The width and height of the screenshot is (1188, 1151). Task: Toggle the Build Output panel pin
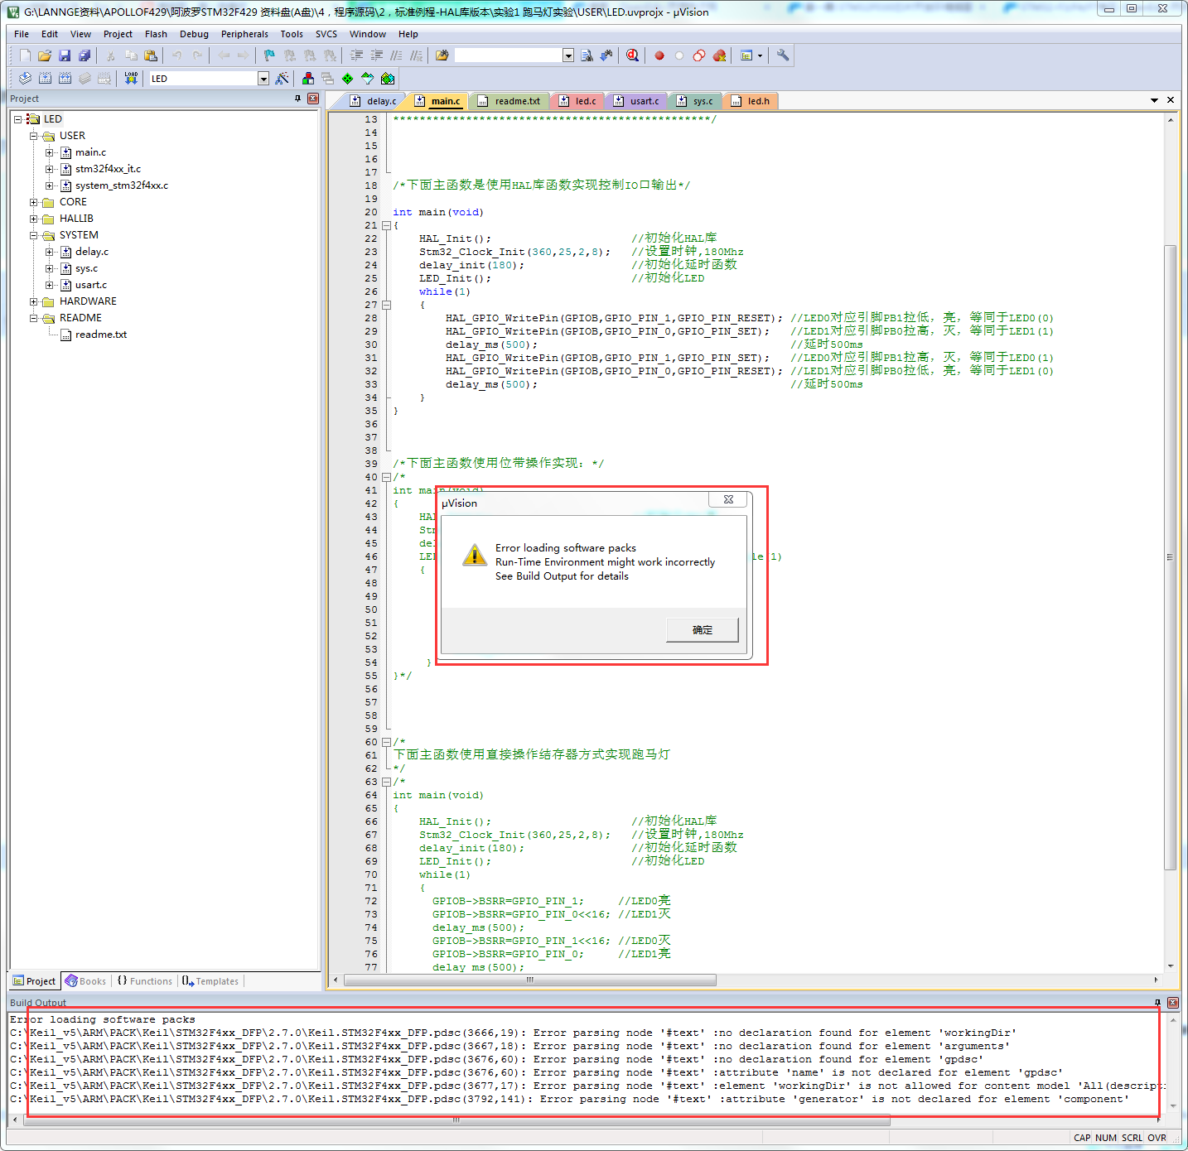tap(1158, 1003)
